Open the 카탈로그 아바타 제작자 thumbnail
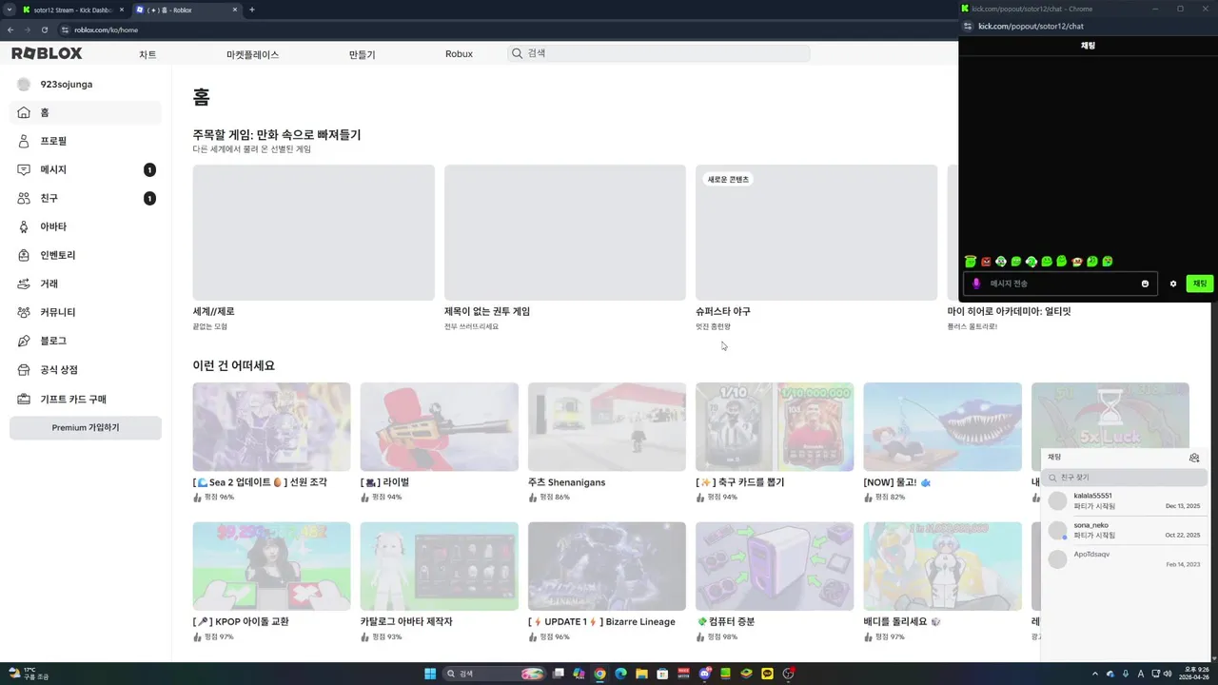The image size is (1218, 685). click(x=439, y=566)
